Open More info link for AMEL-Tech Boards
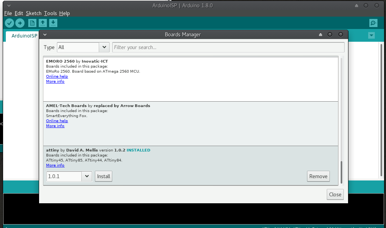Image resolution: width=386 pixels, height=228 pixels. click(x=55, y=126)
